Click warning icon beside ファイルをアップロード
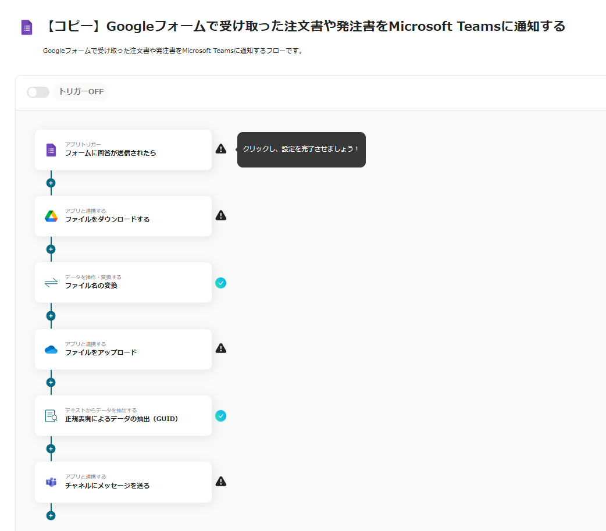 point(220,348)
